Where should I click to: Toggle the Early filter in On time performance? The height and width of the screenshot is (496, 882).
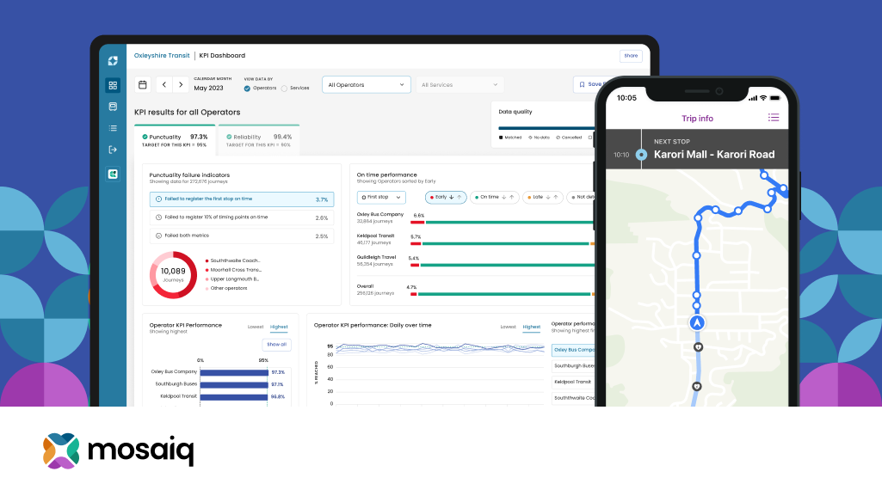(x=445, y=197)
